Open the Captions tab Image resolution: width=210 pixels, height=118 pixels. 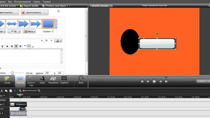coord(64,80)
